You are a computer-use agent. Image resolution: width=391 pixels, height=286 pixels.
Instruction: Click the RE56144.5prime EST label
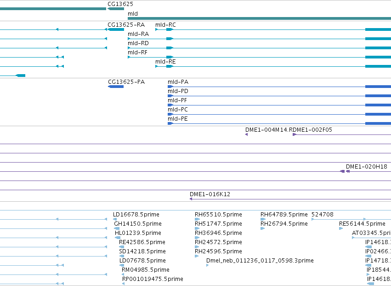[362, 224]
